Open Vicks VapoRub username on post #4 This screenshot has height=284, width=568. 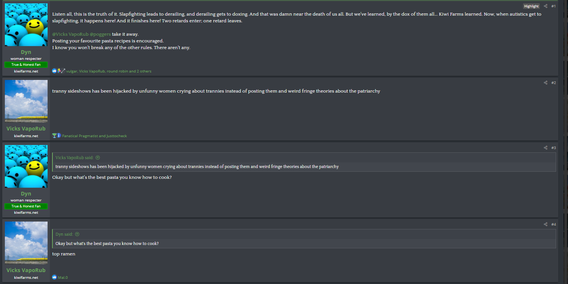(x=26, y=270)
